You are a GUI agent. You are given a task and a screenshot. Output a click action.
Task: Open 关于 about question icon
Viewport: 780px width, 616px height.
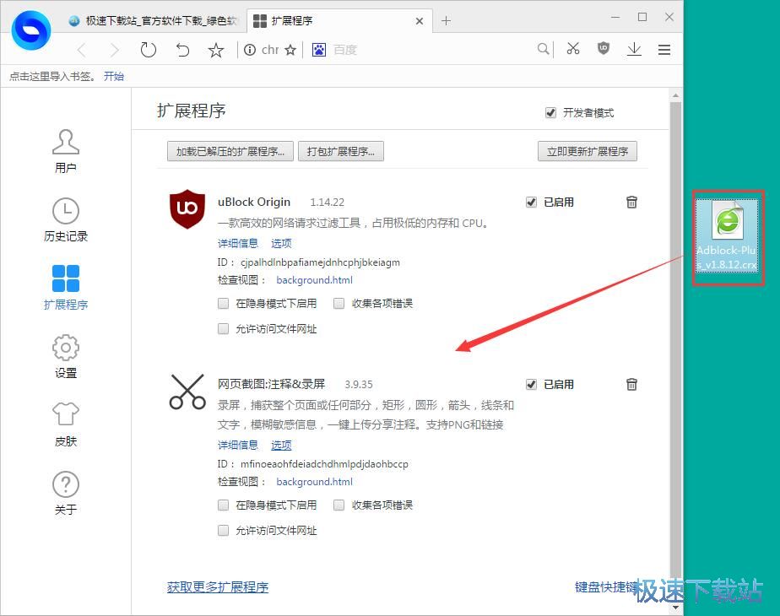coord(66,492)
